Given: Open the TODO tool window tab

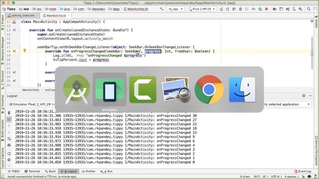Looking at the screenshot, I should tap(13, 171).
